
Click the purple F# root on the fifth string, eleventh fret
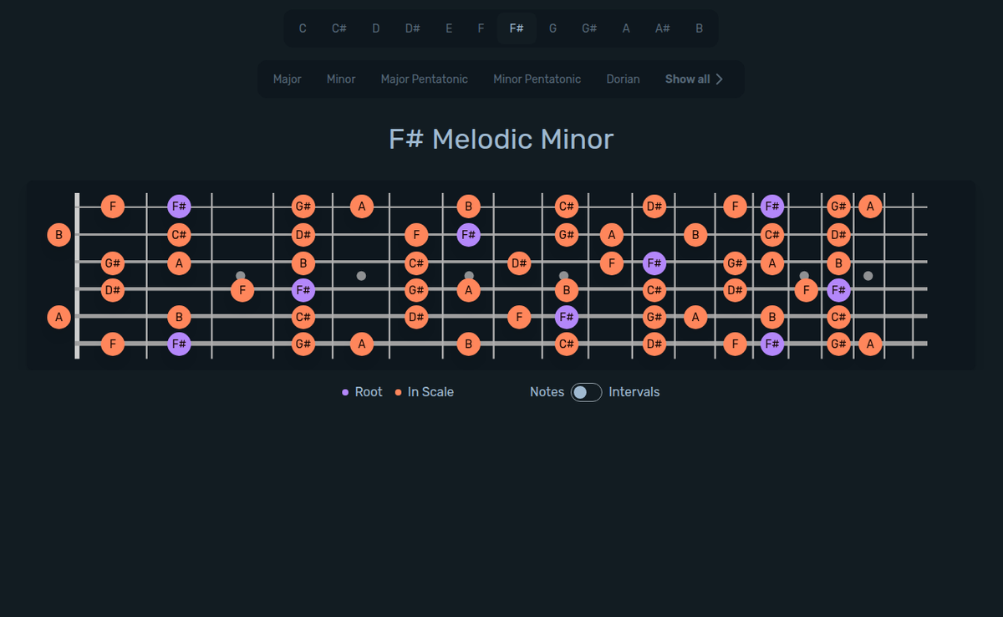567,317
